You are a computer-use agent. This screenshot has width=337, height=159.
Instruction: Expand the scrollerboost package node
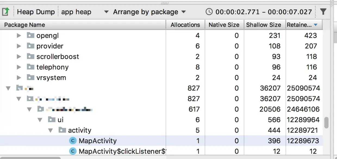pyautogui.click(x=19, y=57)
